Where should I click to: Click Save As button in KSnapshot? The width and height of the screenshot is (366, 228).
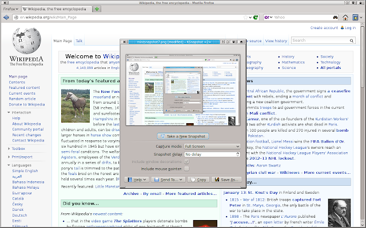(226, 180)
